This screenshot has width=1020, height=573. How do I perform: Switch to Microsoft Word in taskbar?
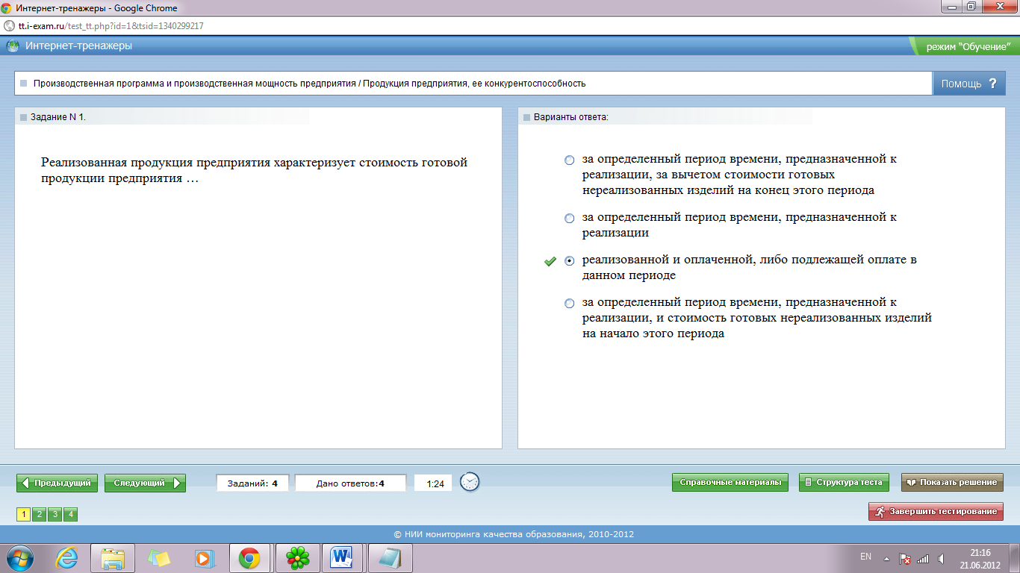343,558
